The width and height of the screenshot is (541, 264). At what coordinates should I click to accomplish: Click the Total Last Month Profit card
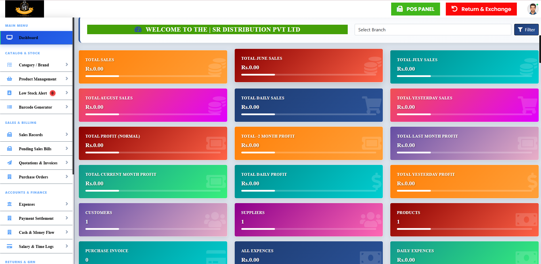[464, 143]
